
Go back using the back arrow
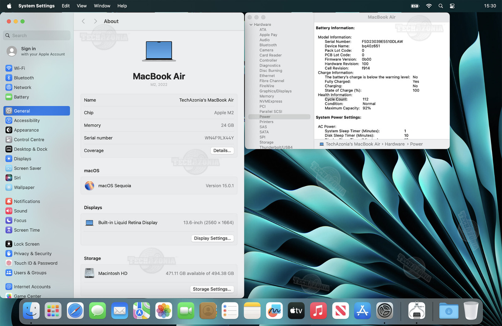pos(83,21)
